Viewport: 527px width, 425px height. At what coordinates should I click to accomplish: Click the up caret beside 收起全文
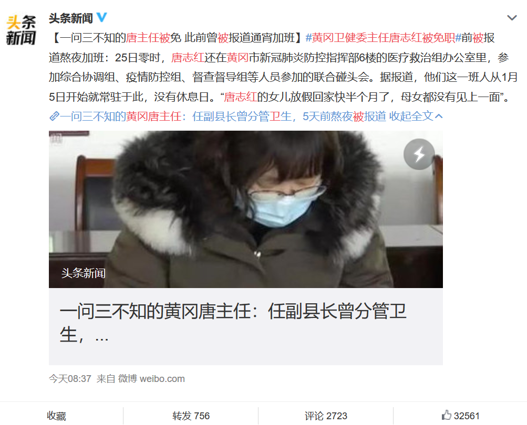click(x=439, y=116)
